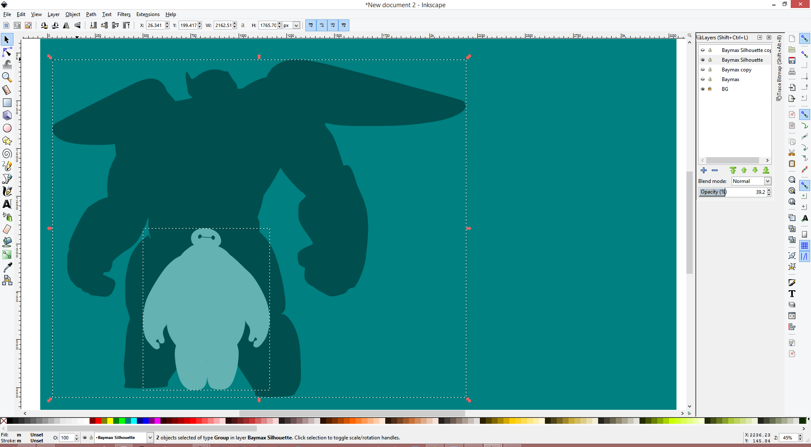Toggle visibility of Baymax copy layer
Viewport: 811px width, 447px height.
[703, 70]
